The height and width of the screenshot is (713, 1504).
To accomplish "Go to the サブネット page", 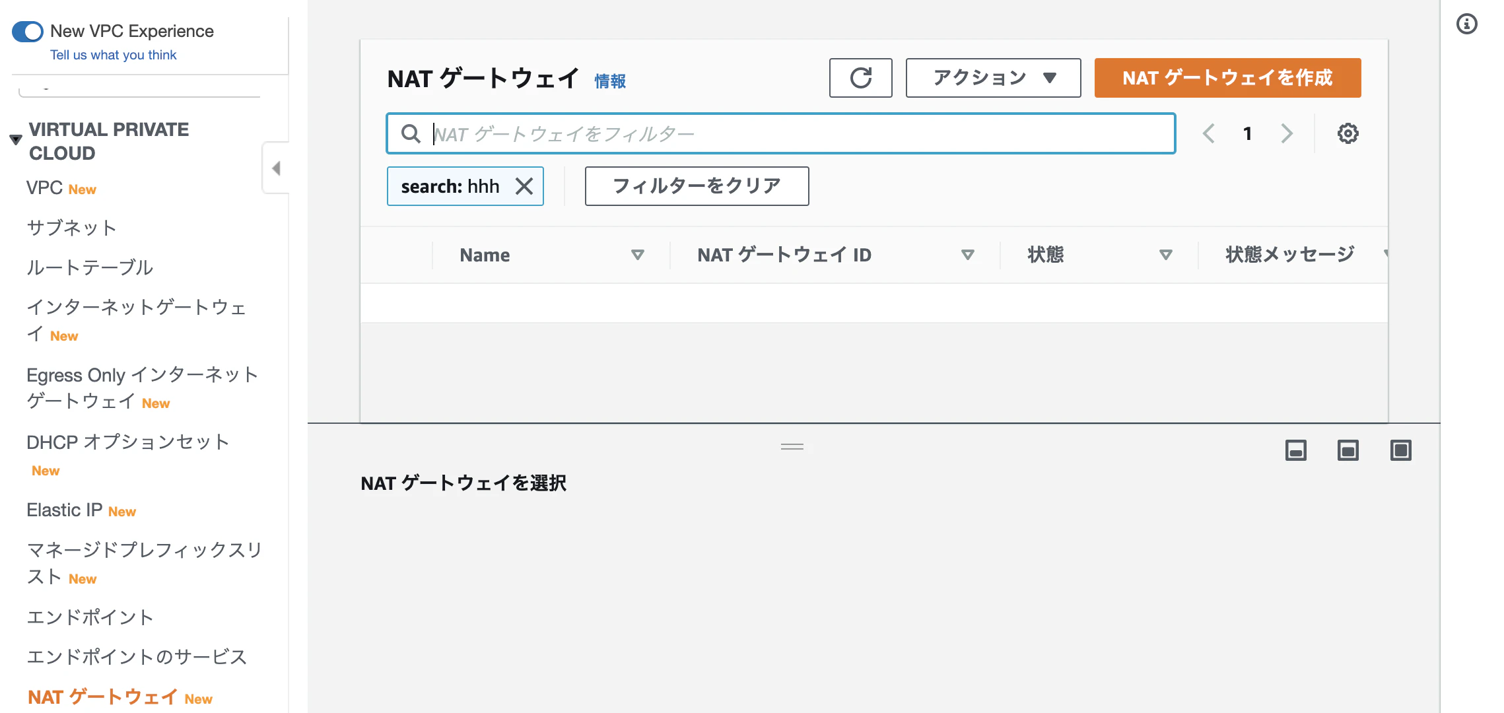I will pos(71,227).
